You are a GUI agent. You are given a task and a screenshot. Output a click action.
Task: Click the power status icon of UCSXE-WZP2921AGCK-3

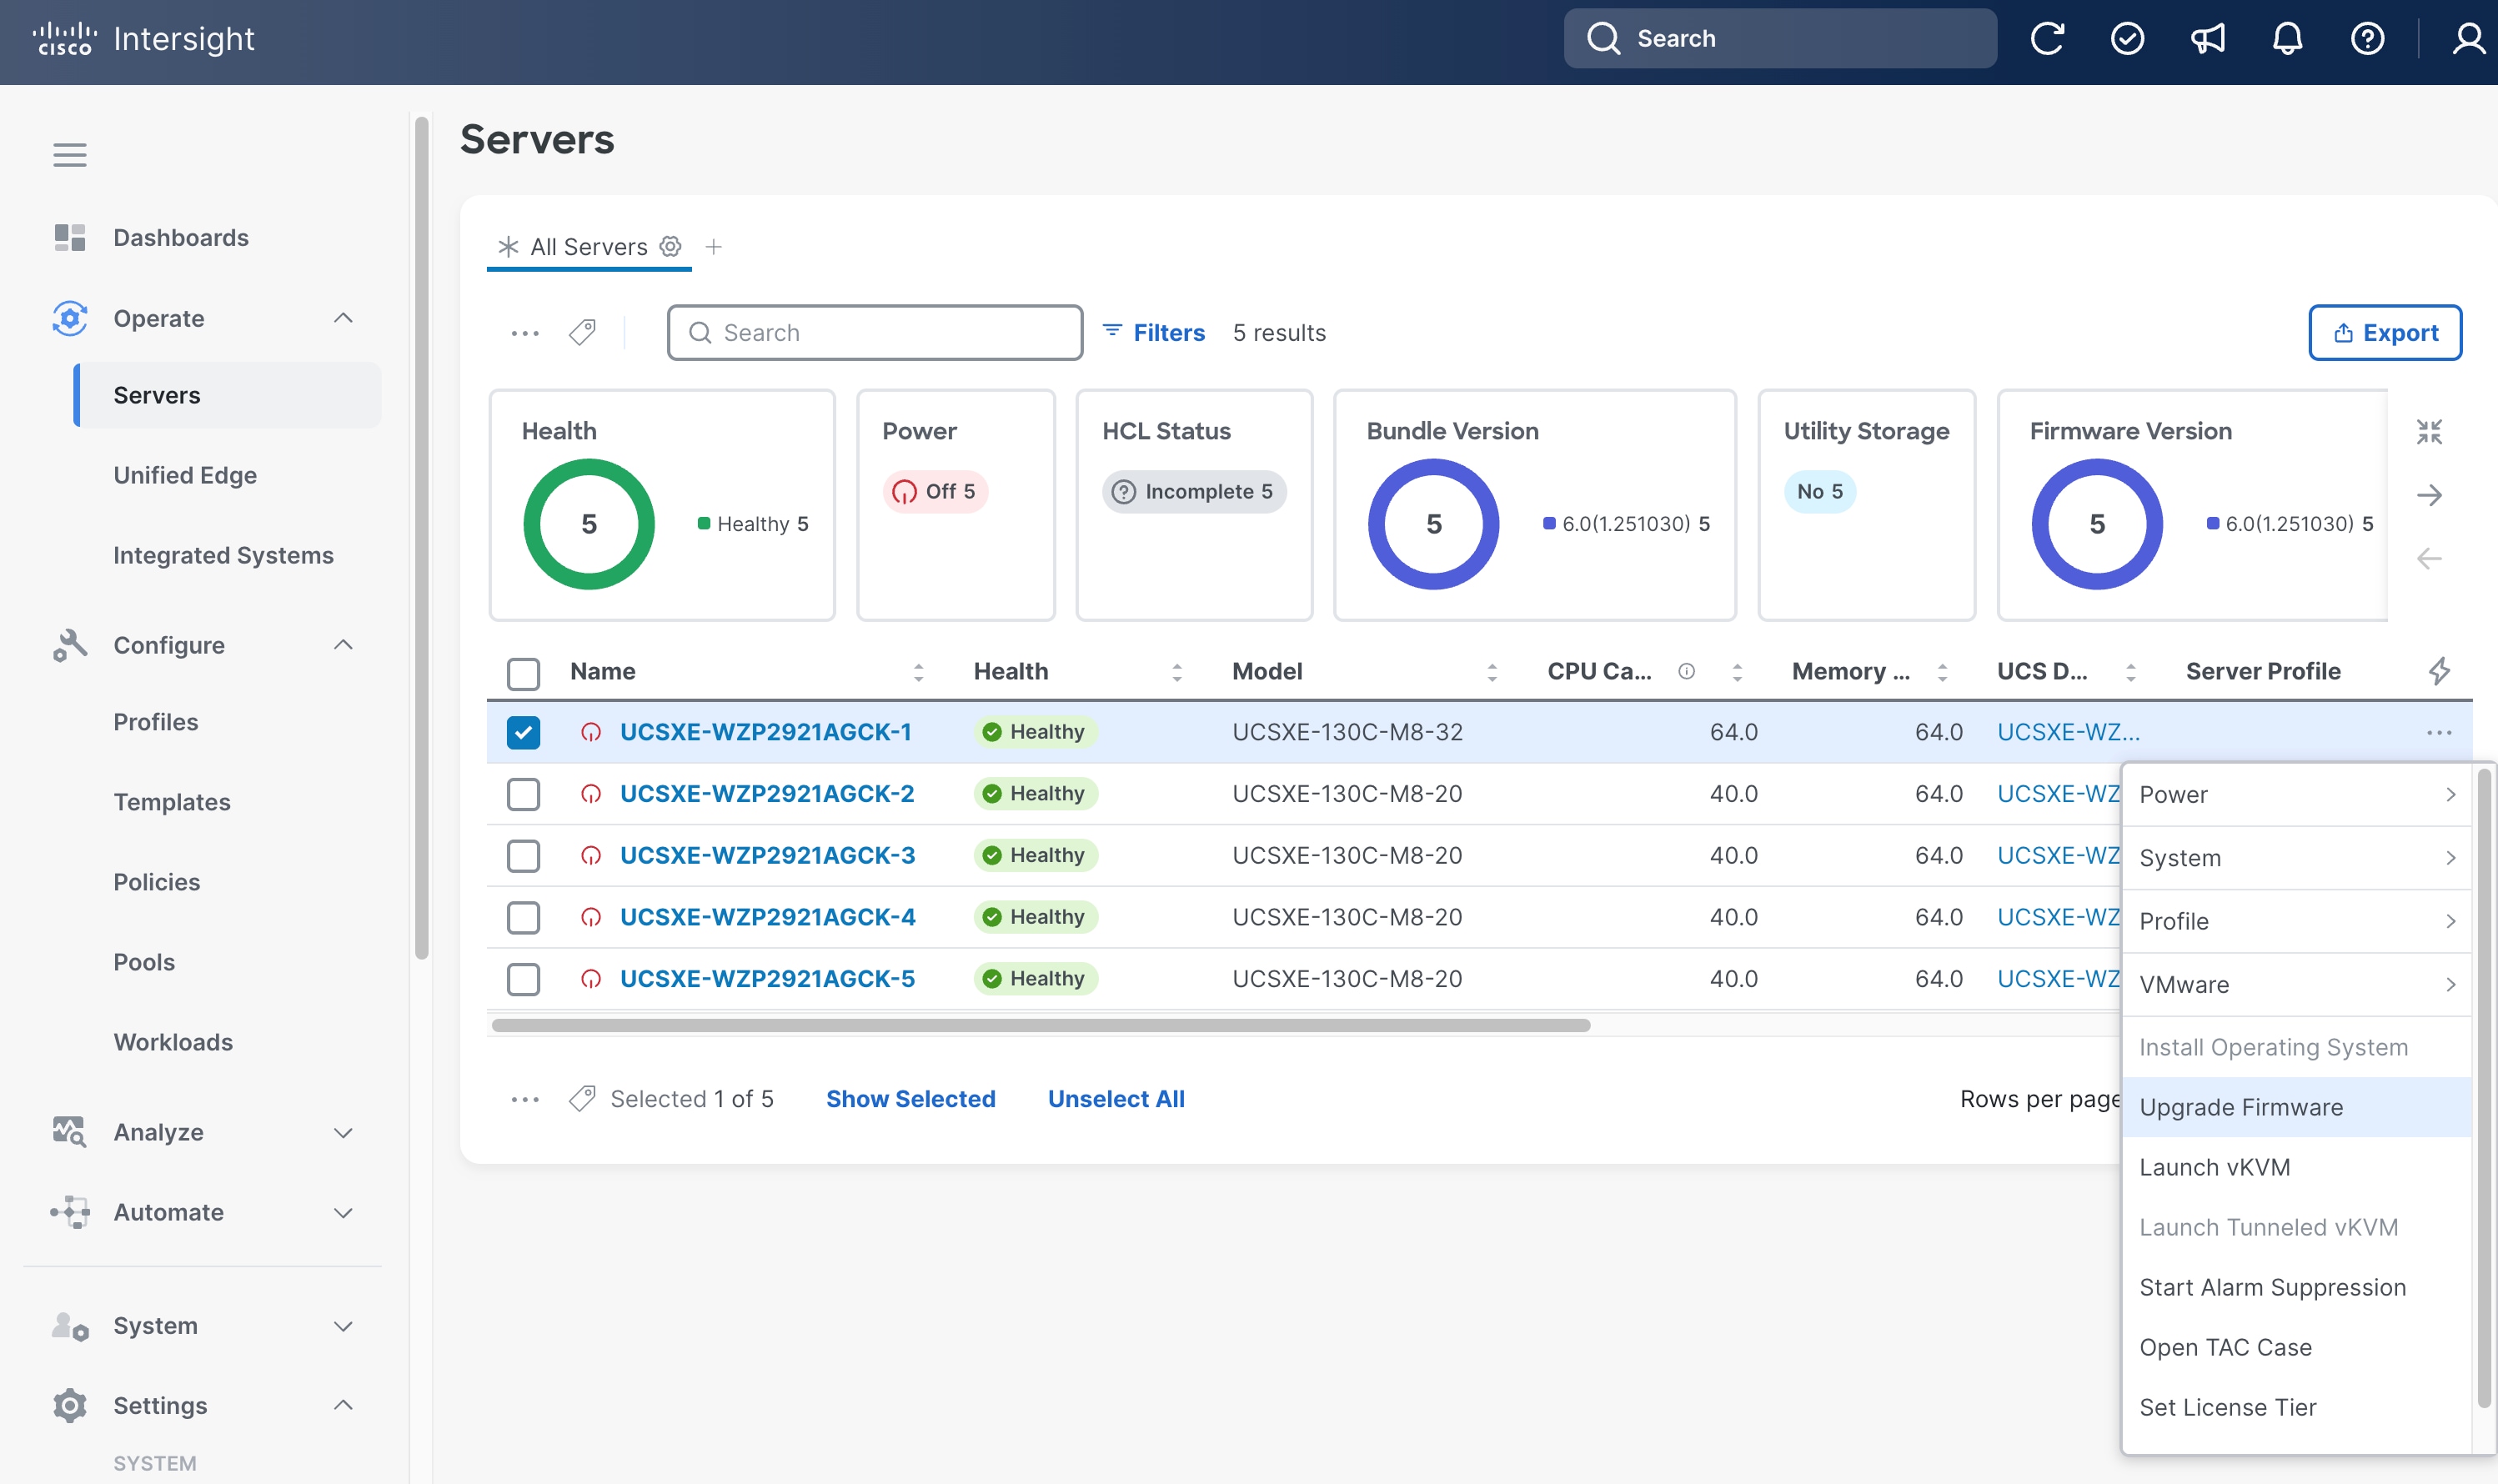pos(591,856)
